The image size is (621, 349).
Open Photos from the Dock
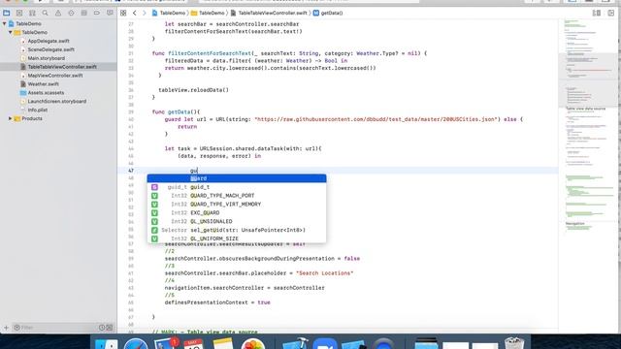pos(252,344)
